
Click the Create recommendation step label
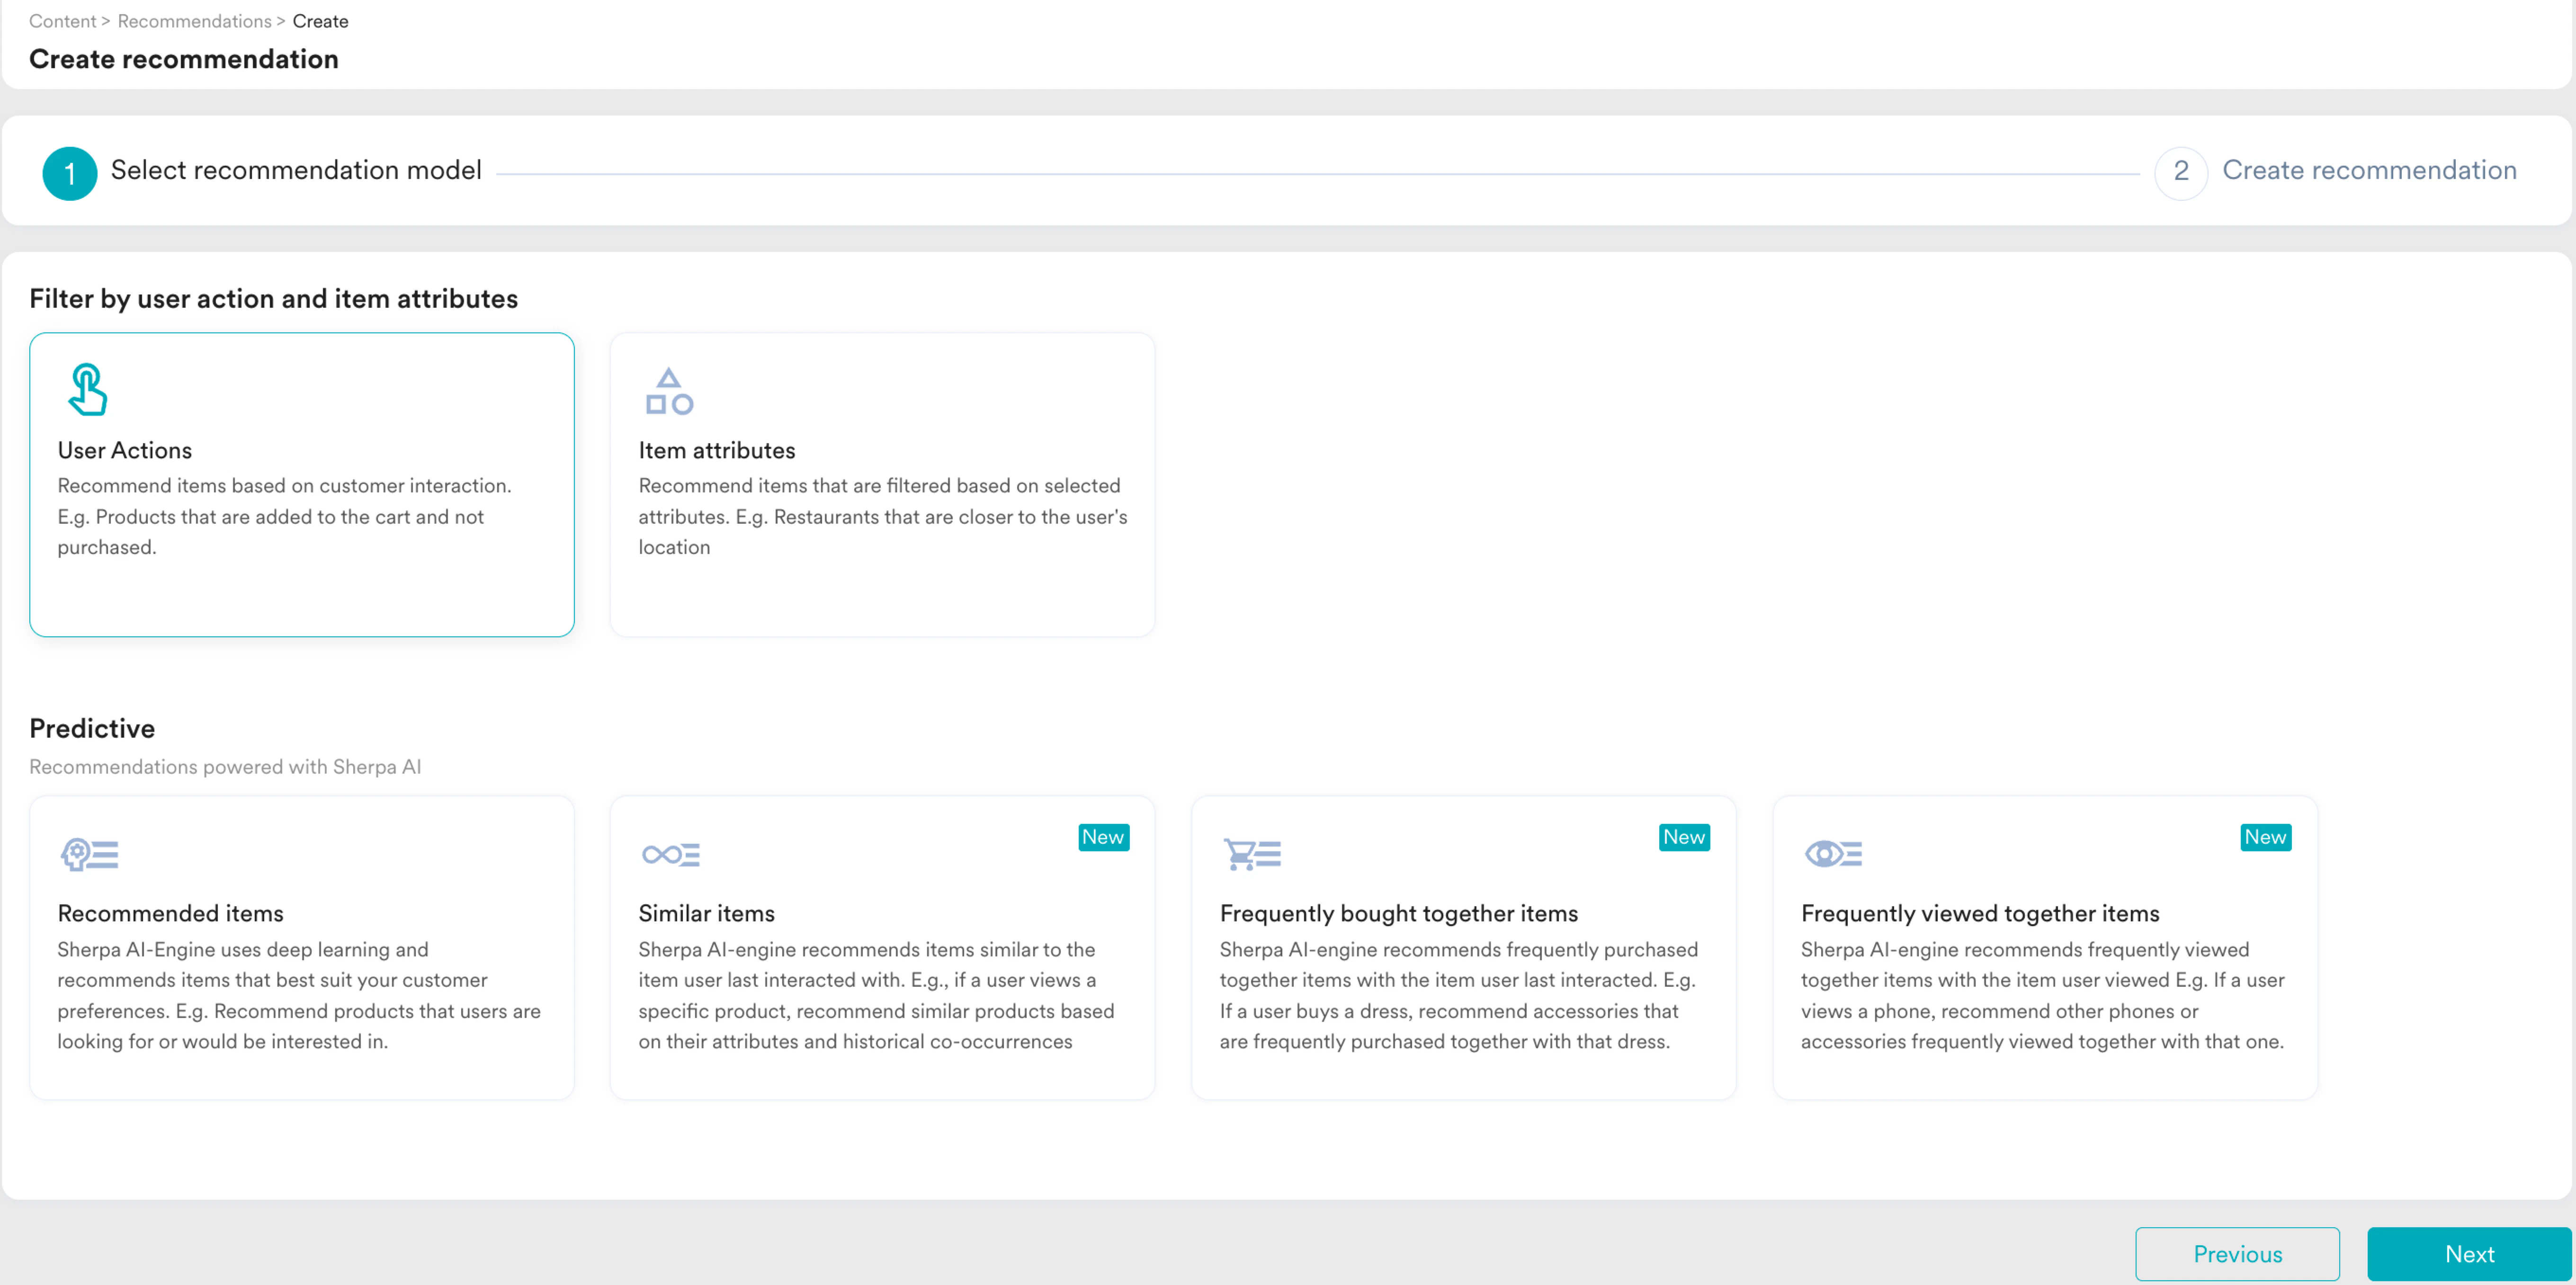(x=2368, y=170)
